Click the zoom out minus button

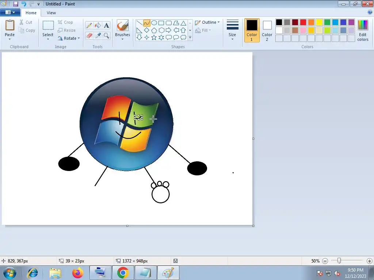[x=325, y=261]
